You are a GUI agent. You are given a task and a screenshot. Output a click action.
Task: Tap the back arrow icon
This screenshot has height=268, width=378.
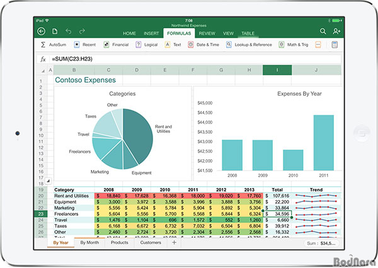point(42,31)
